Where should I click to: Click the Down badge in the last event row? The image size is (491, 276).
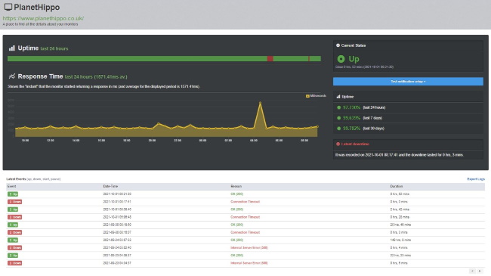point(14,263)
